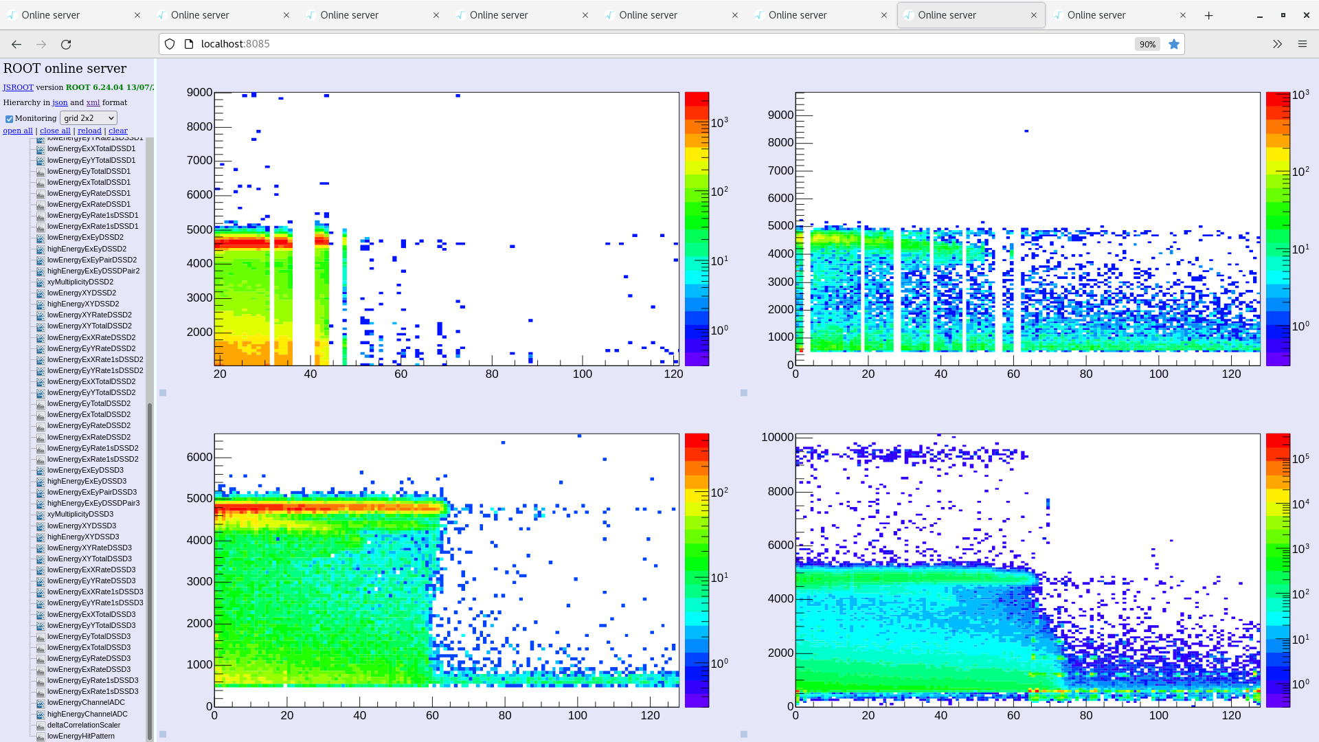This screenshot has height=742, width=1319.
Task: Click the 'open all' link
Action: pyautogui.click(x=18, y=131)
